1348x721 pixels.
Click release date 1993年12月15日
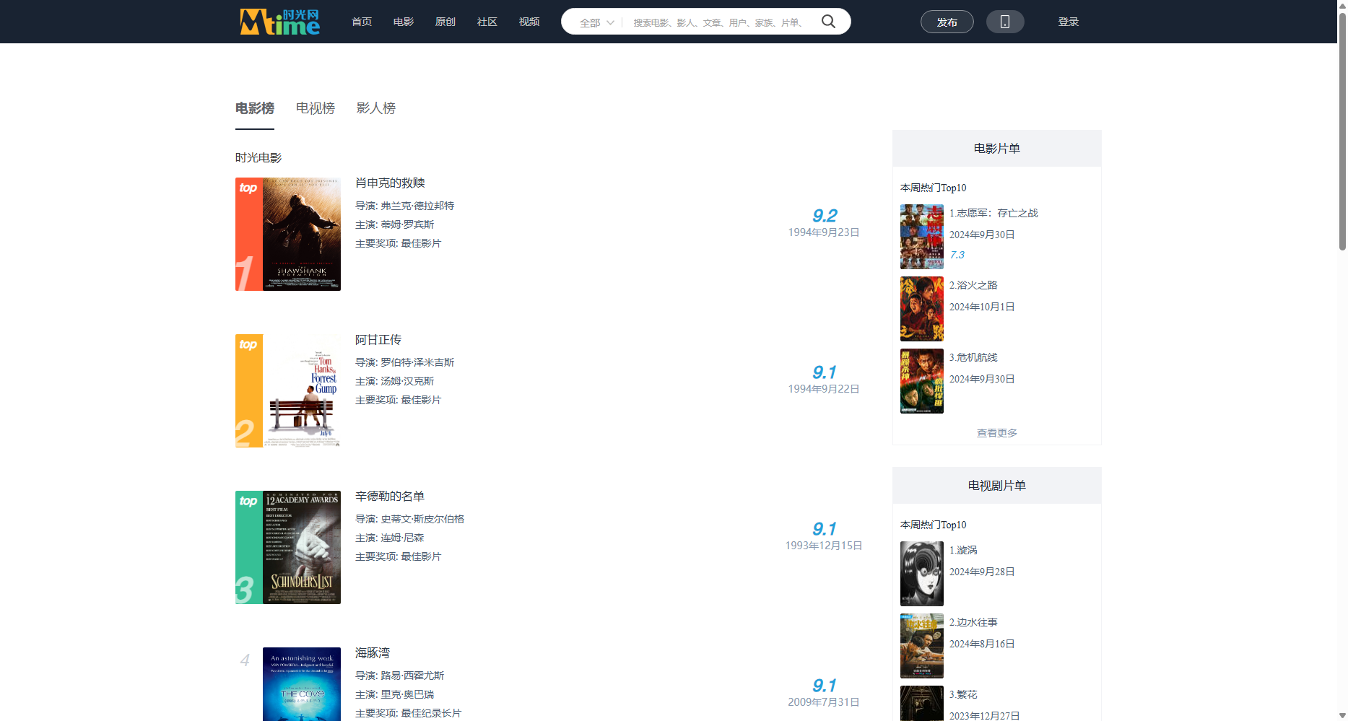(824, 546)
